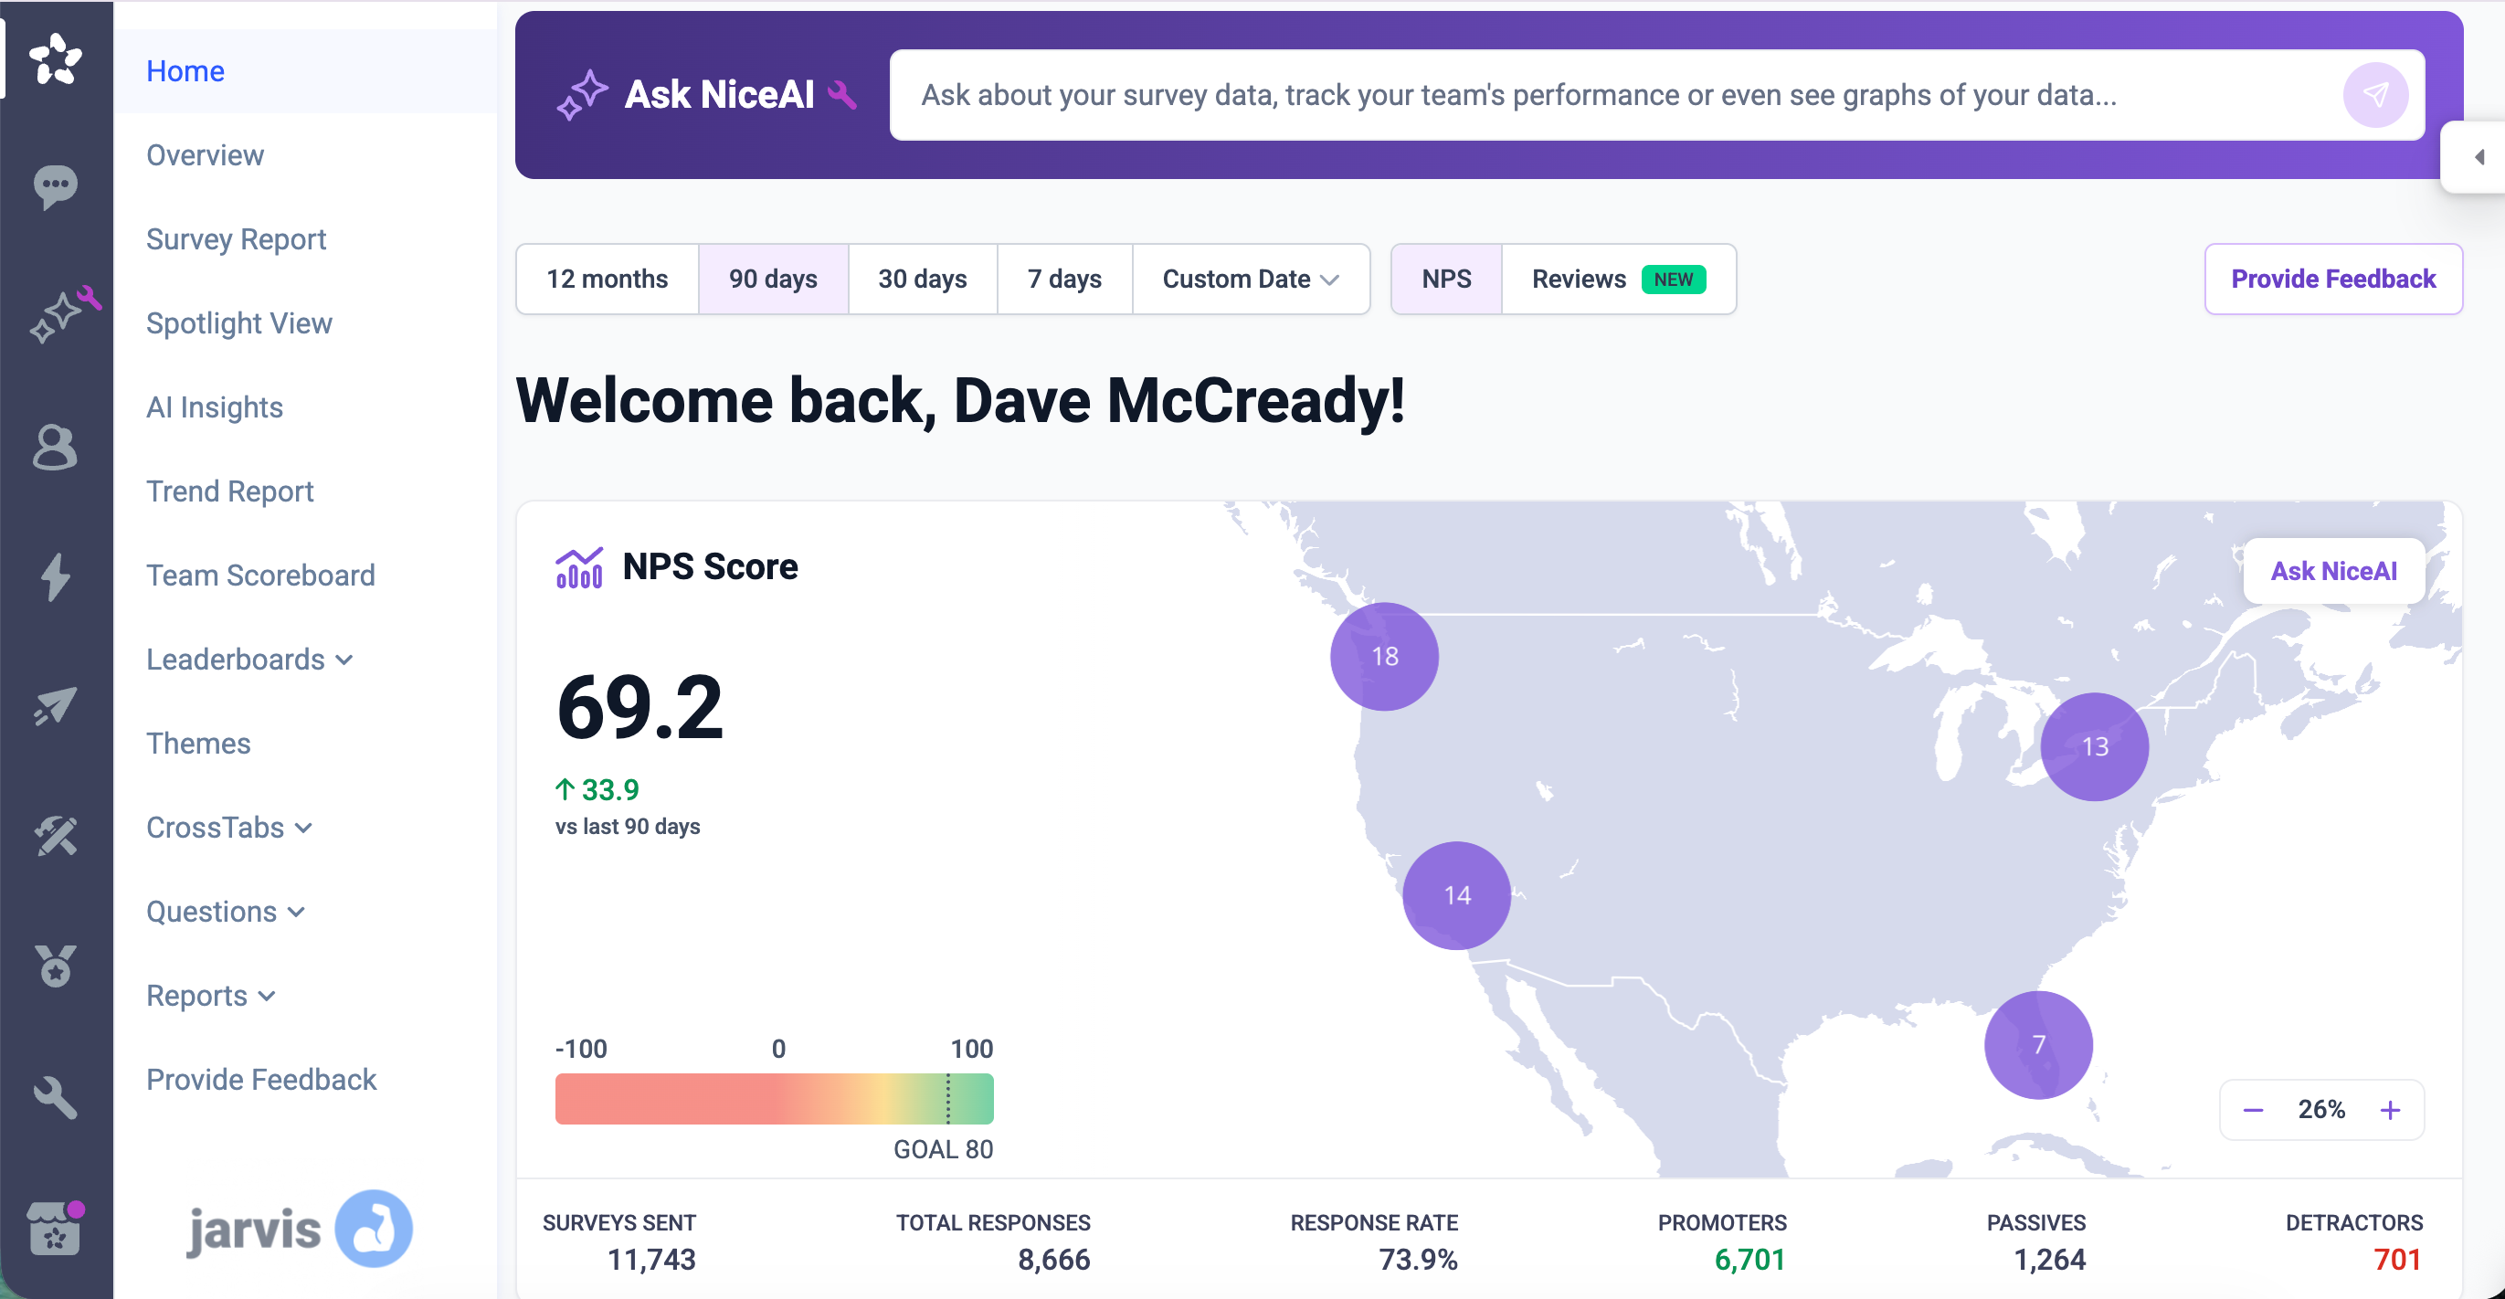Select the 30 days range
This screenshot has width=2505, height=1299.
coord(922,279)
